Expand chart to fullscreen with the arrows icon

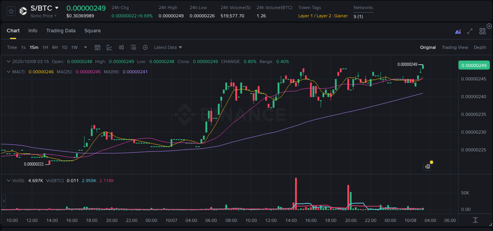tap(470, 31)
